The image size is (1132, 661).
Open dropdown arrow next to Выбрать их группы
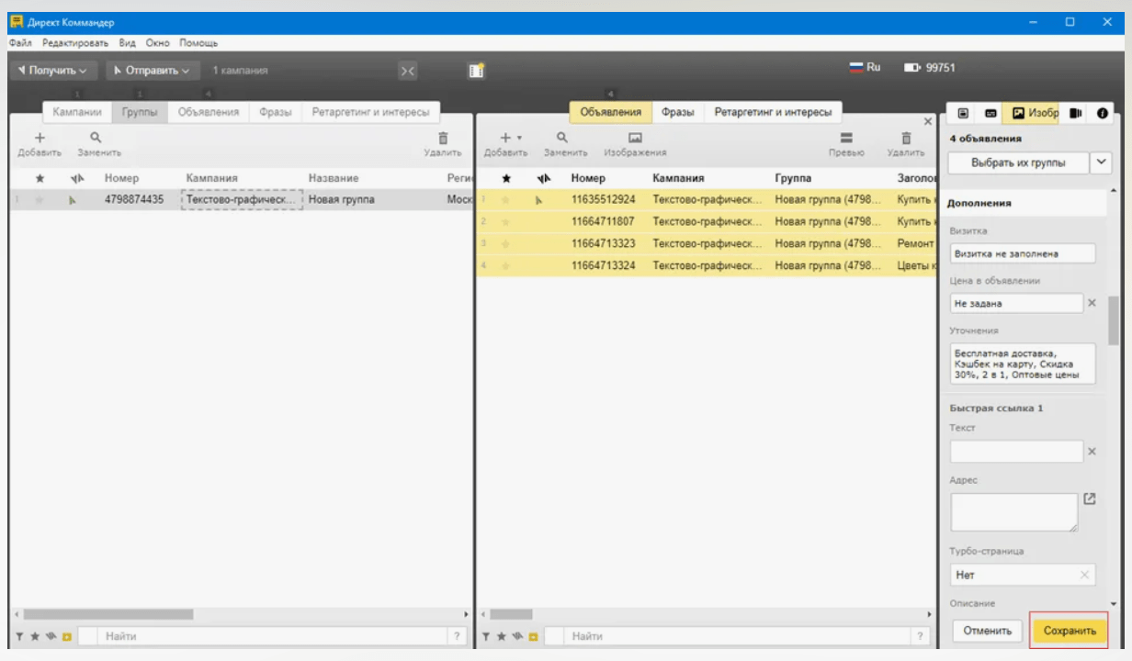(1101, 162)
